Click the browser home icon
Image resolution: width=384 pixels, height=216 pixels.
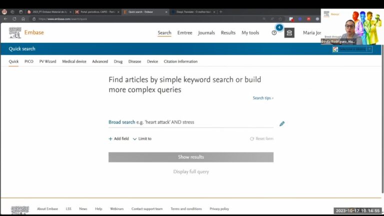(x=23, y=19)
